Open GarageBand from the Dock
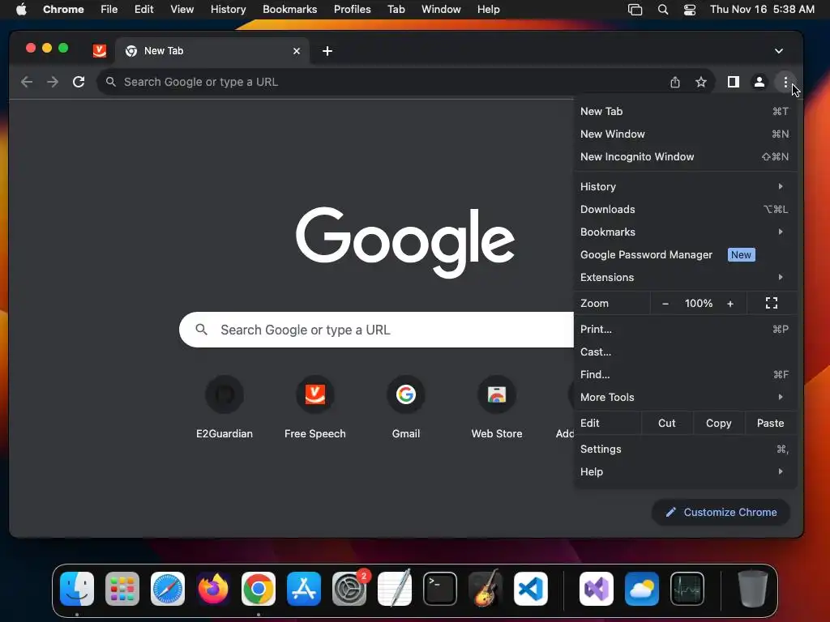Screen dimensions: 830x622 pos(486,589)
